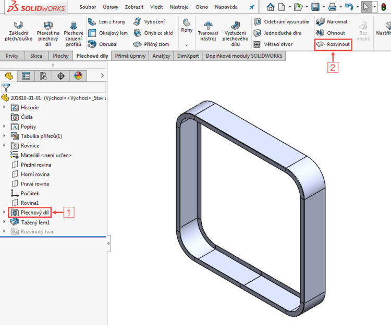The width and height of the screenshot is (391, 325).
Task: Expand manager tabs with right chevron
Action: click(102, 76)
